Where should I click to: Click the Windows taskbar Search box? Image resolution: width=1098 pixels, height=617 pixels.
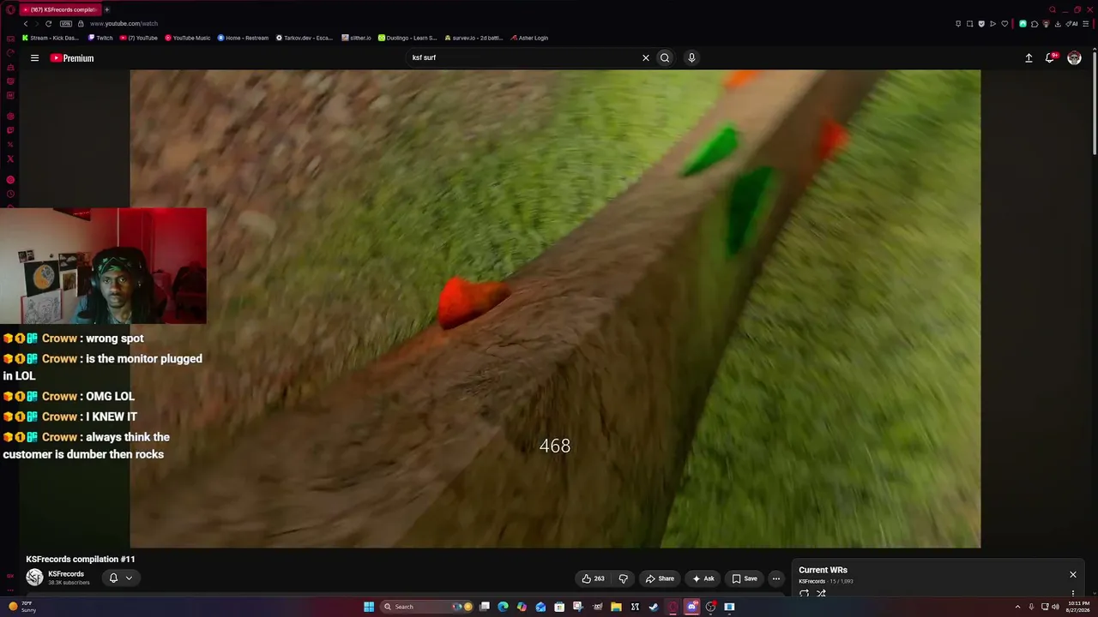tap(428, 607)
